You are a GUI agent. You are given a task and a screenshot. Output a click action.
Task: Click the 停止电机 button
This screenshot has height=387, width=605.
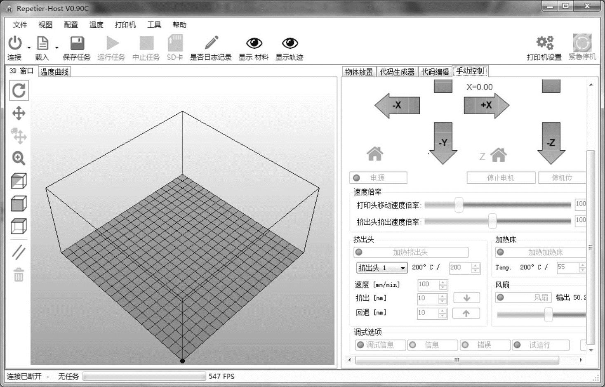coord(500,178)
